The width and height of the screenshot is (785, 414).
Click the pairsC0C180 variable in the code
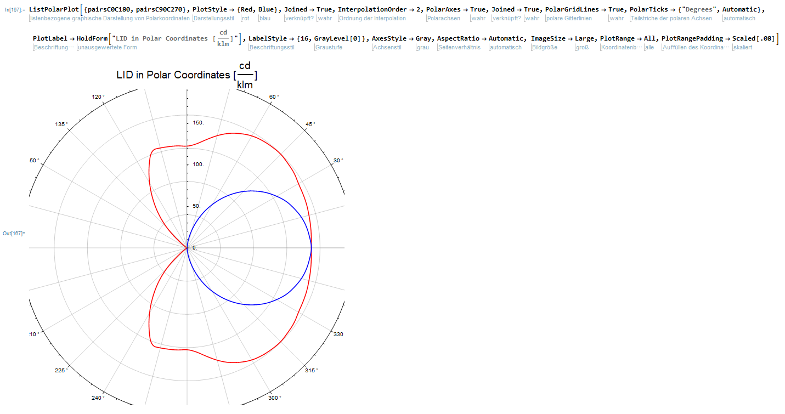click(x=108, y=10)
